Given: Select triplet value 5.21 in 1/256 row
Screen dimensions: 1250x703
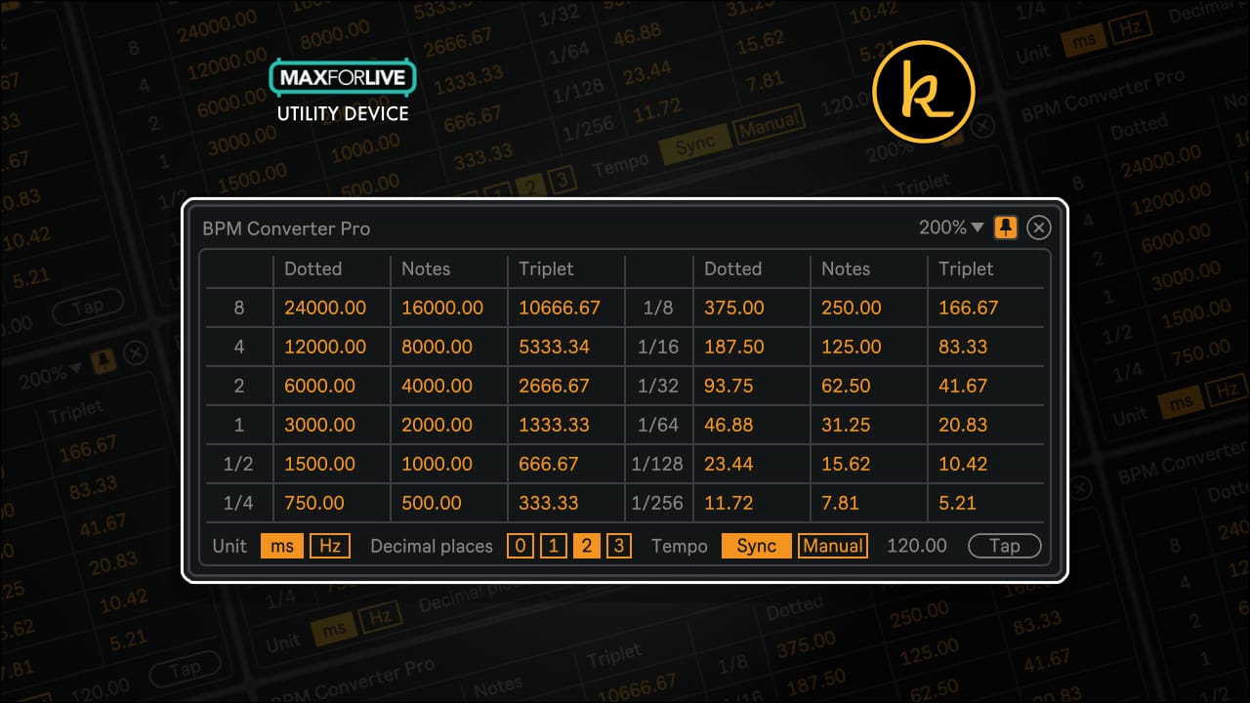Looking at the screenshot, I should 958,503.
